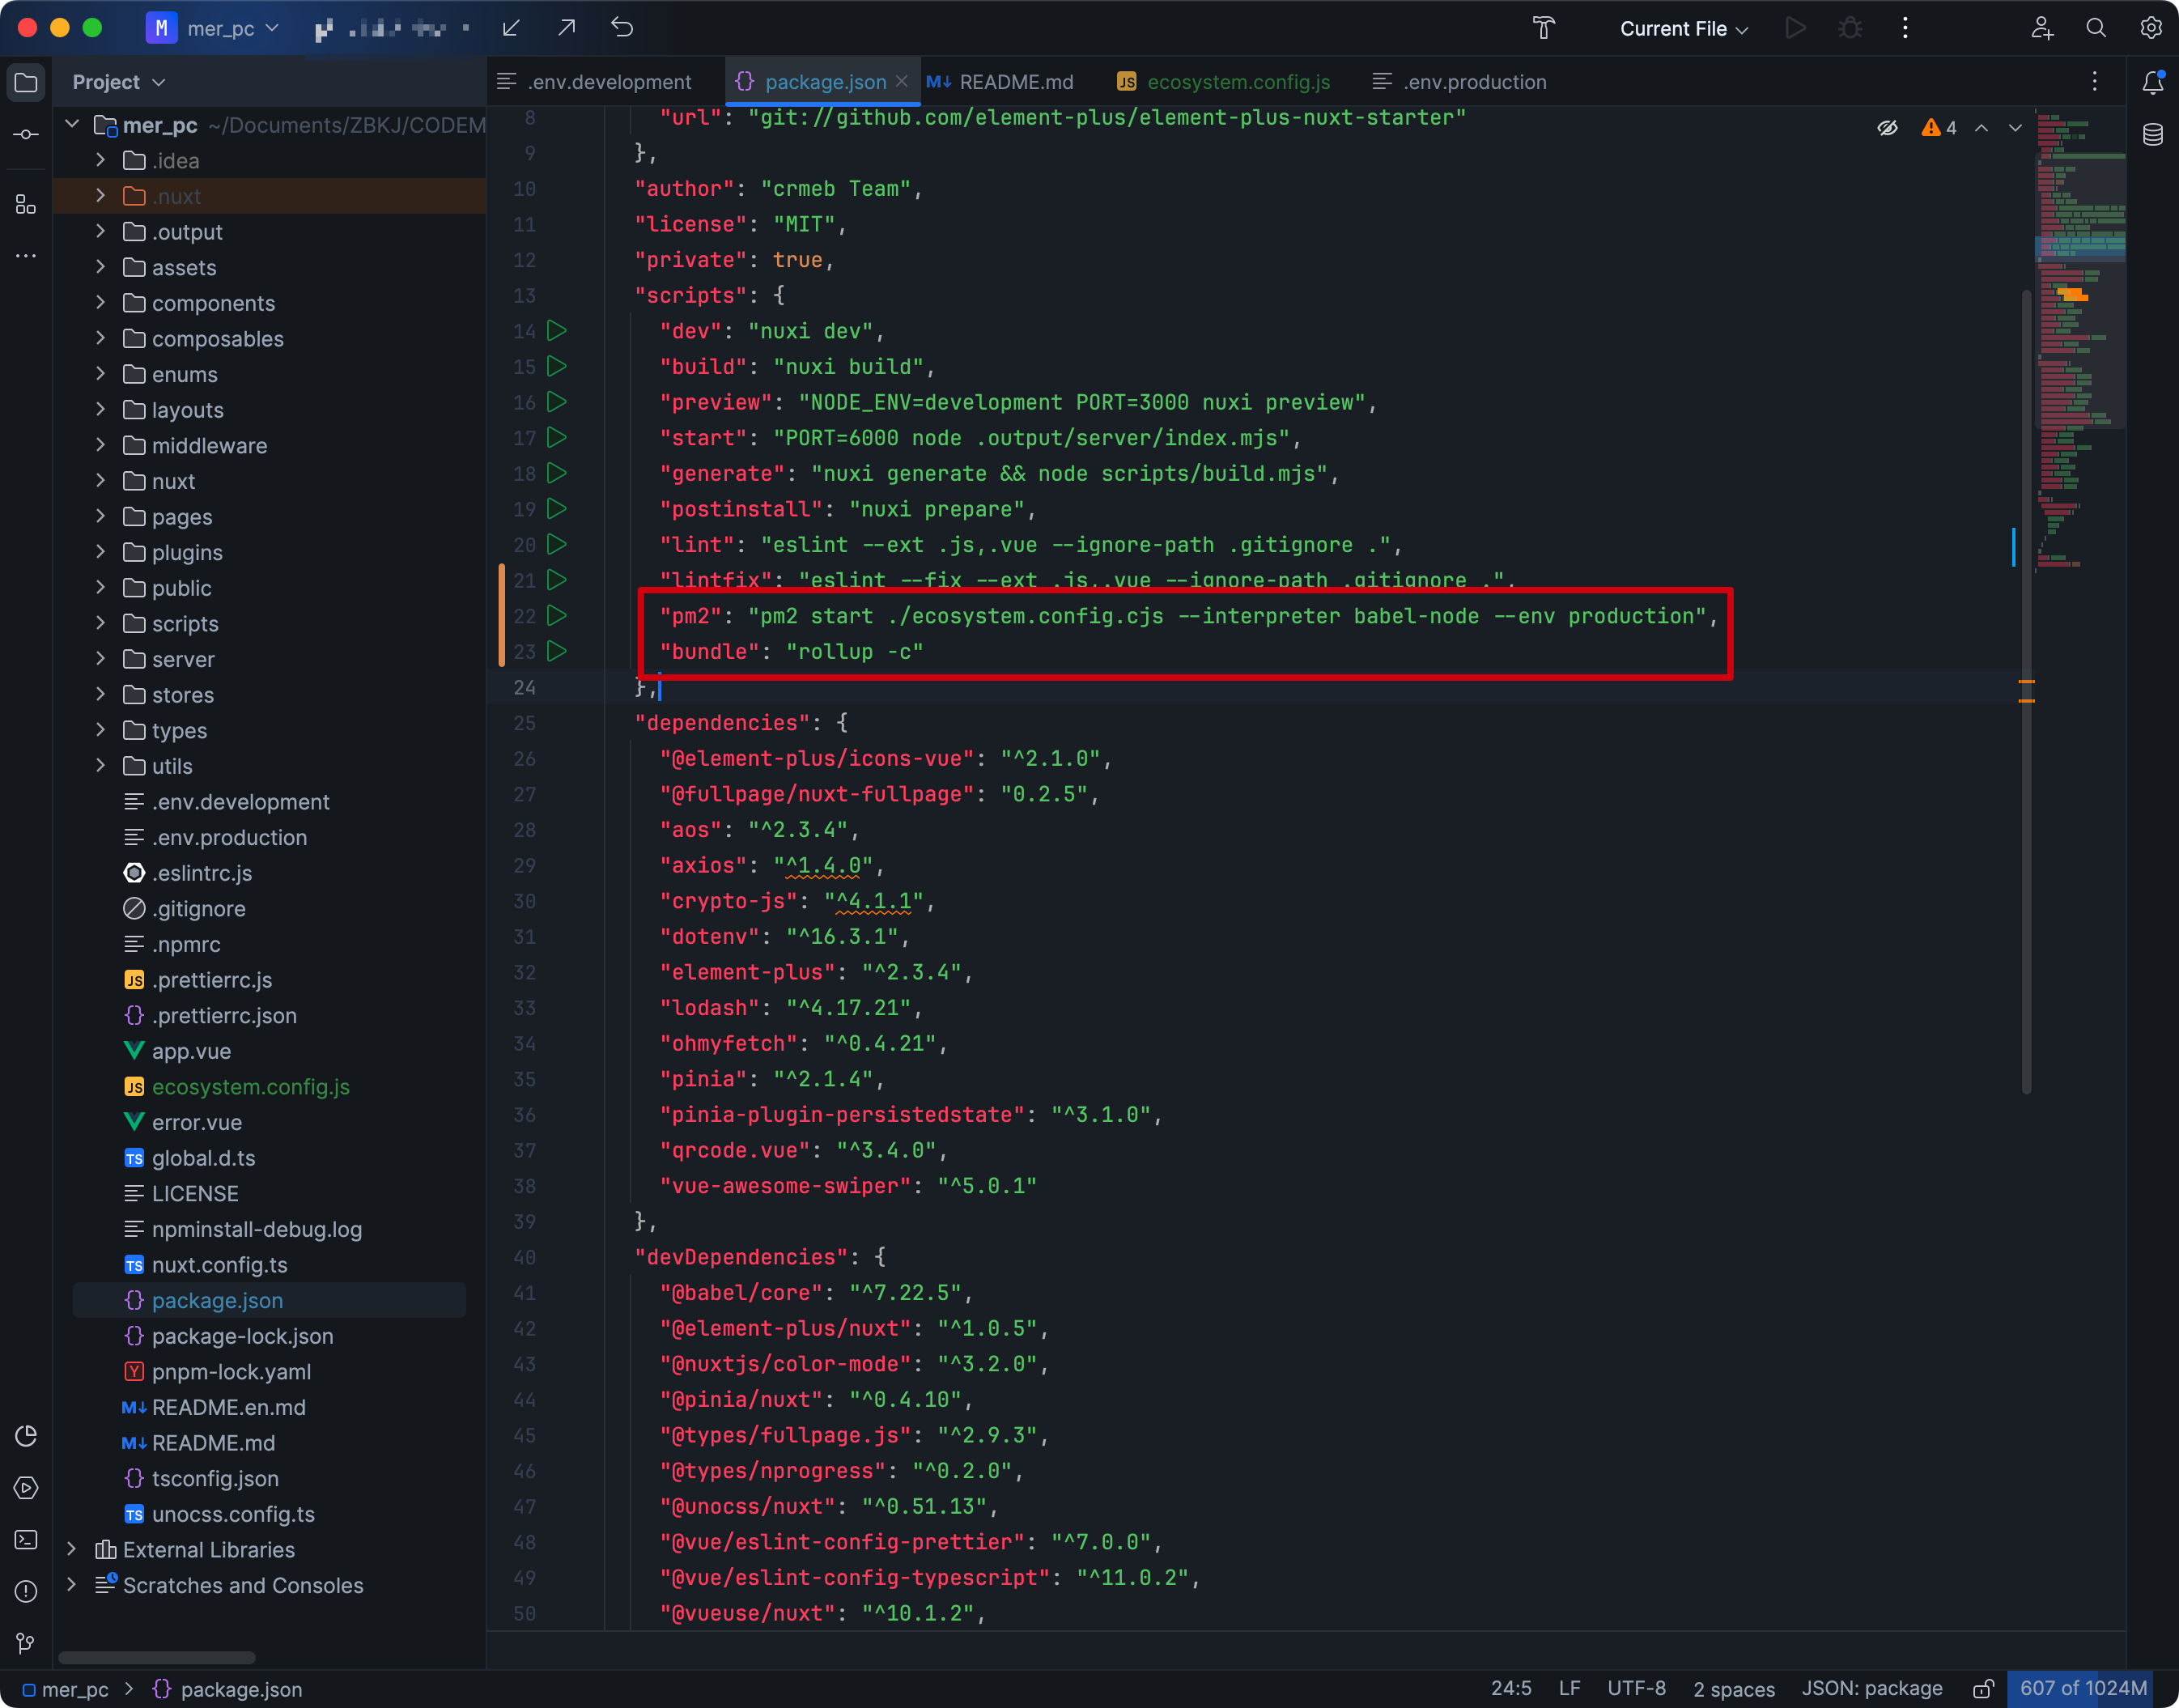This screenshot has height=1708, width=2179.
Task: Open editor tabs more options menu
Action: (x=2095, y=82)
